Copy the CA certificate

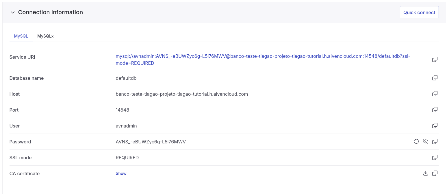tap(435, 173)
